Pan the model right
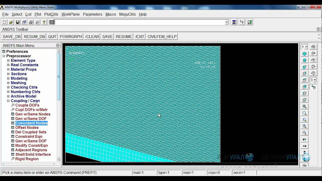The width and height of the screenshot is (322, 181). click(x=305, y=146)
